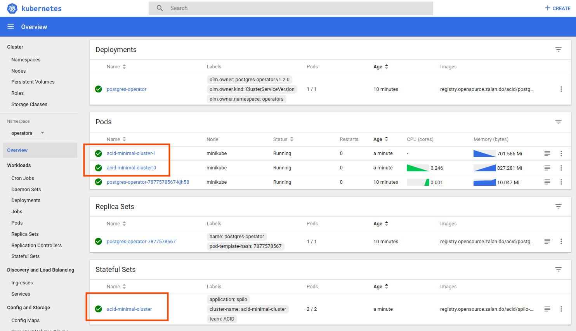Click 'pod-template-hash: 7877578567' label chip
The height and width of the screenshot is (331, 576).
point(246,246)
